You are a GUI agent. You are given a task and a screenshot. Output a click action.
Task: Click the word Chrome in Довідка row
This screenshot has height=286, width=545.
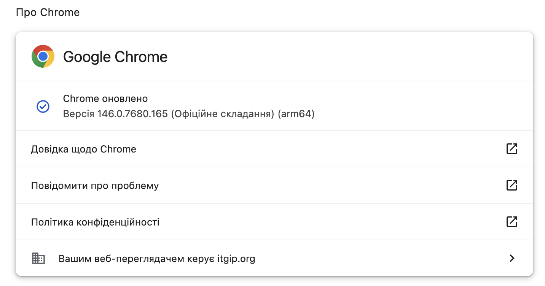[x=118, y=149]
